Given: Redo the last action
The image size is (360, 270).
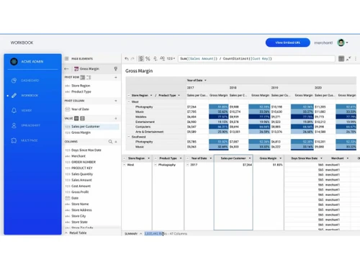Looking at the screenshot, I should click(x=132, y=58).
